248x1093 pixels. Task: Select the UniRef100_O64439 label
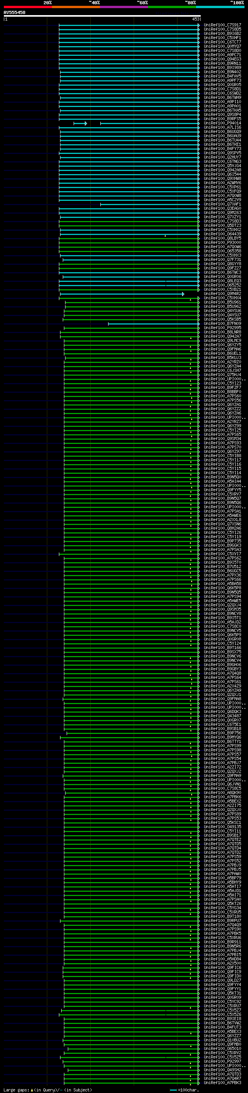[x=222, y=234]
